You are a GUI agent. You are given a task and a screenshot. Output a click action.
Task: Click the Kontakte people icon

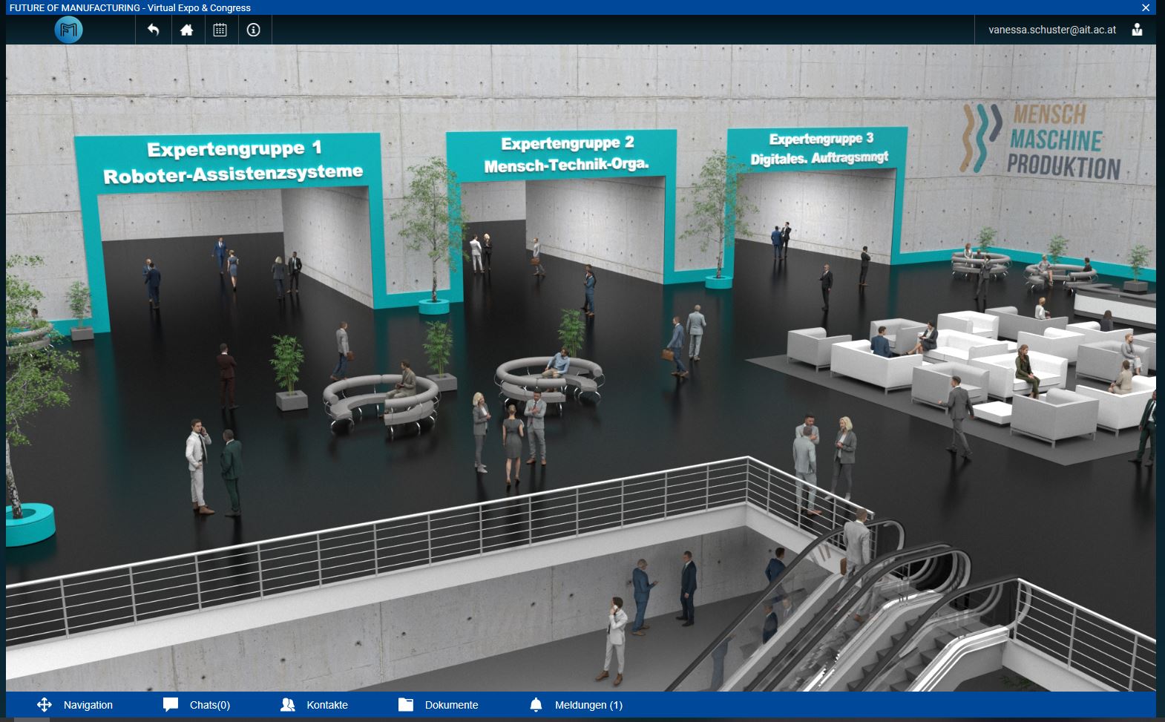pyautogui.click(x=288, y=705)
